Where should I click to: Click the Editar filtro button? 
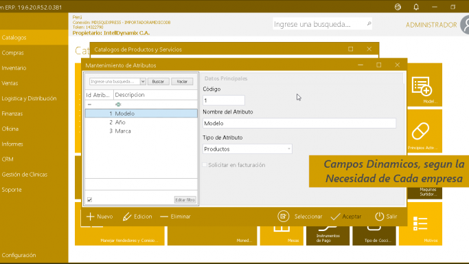tap(185, 199)
